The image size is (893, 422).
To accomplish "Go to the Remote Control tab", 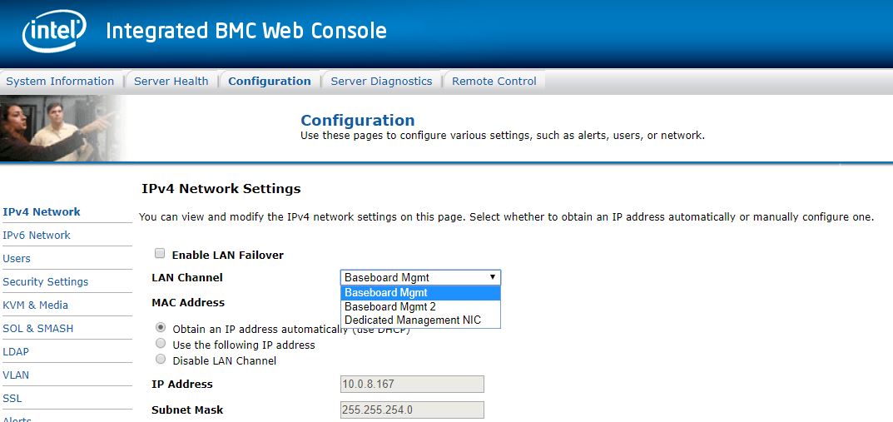I will pyautogui.click(x=494, y=81).
